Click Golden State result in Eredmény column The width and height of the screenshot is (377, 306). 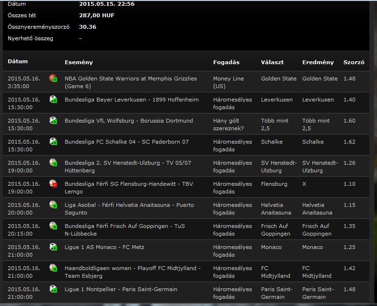(x=320, y=79)
